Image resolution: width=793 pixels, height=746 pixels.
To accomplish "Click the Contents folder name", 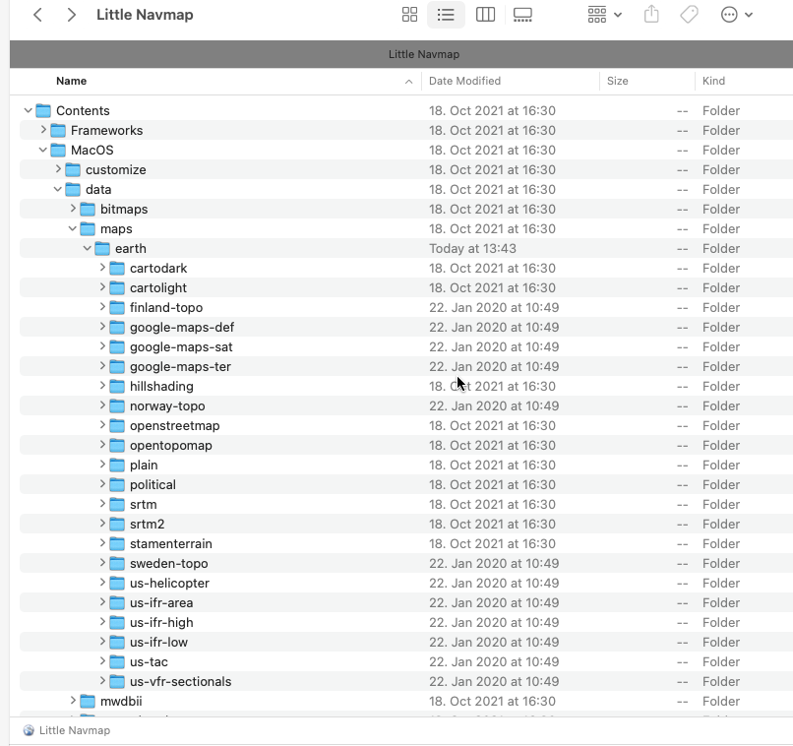I will pos(83,110).
